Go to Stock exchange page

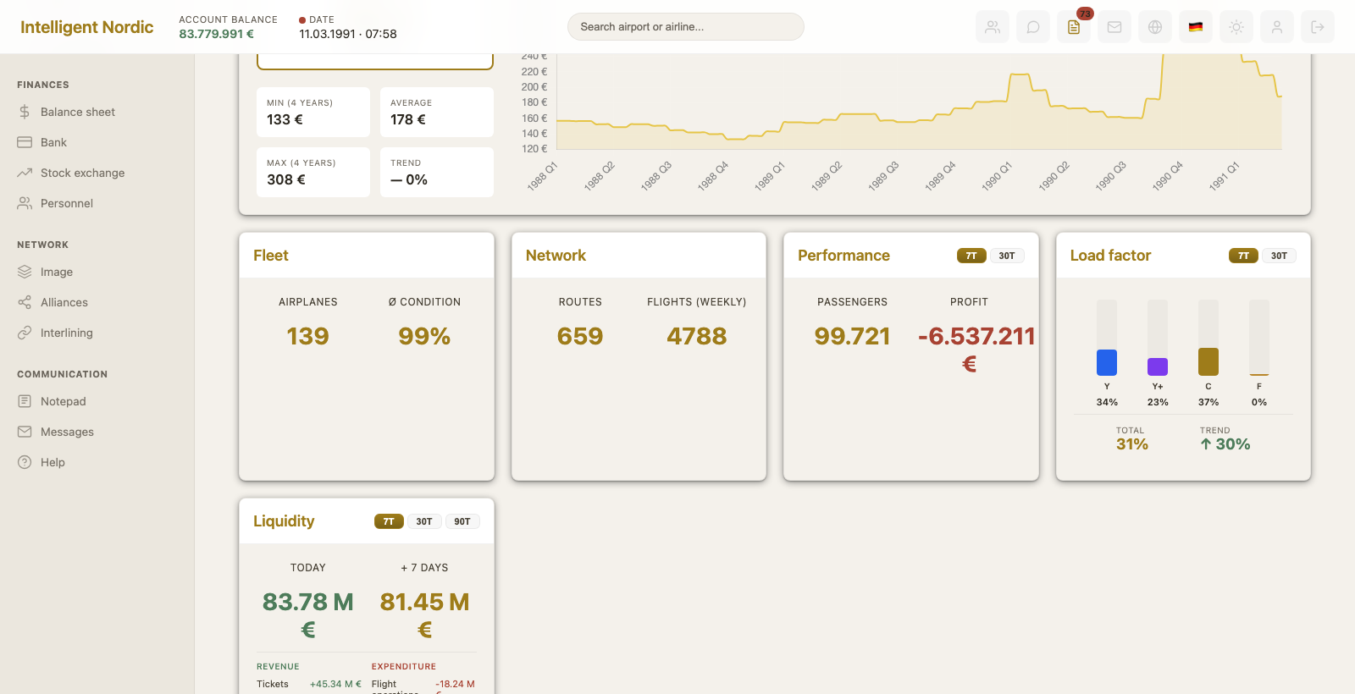(82, 173)
